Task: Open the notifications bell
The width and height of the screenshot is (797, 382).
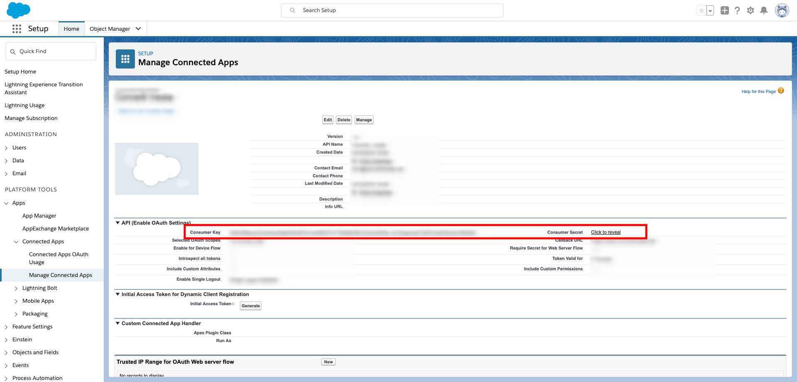Action: pyautogui.click(x=763, y=10)
